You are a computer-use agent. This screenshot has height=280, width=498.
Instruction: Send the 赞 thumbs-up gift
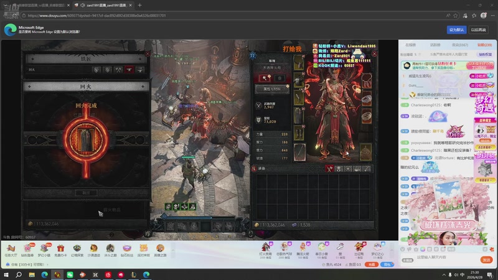pyautogui.click(x=340, y=250)
